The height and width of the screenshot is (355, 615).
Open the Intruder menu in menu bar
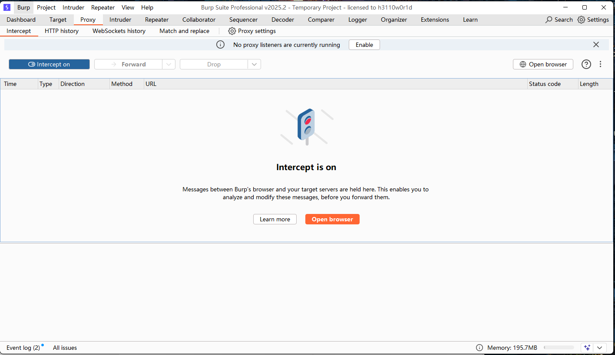pyautogui.click(x=73, y=7)
